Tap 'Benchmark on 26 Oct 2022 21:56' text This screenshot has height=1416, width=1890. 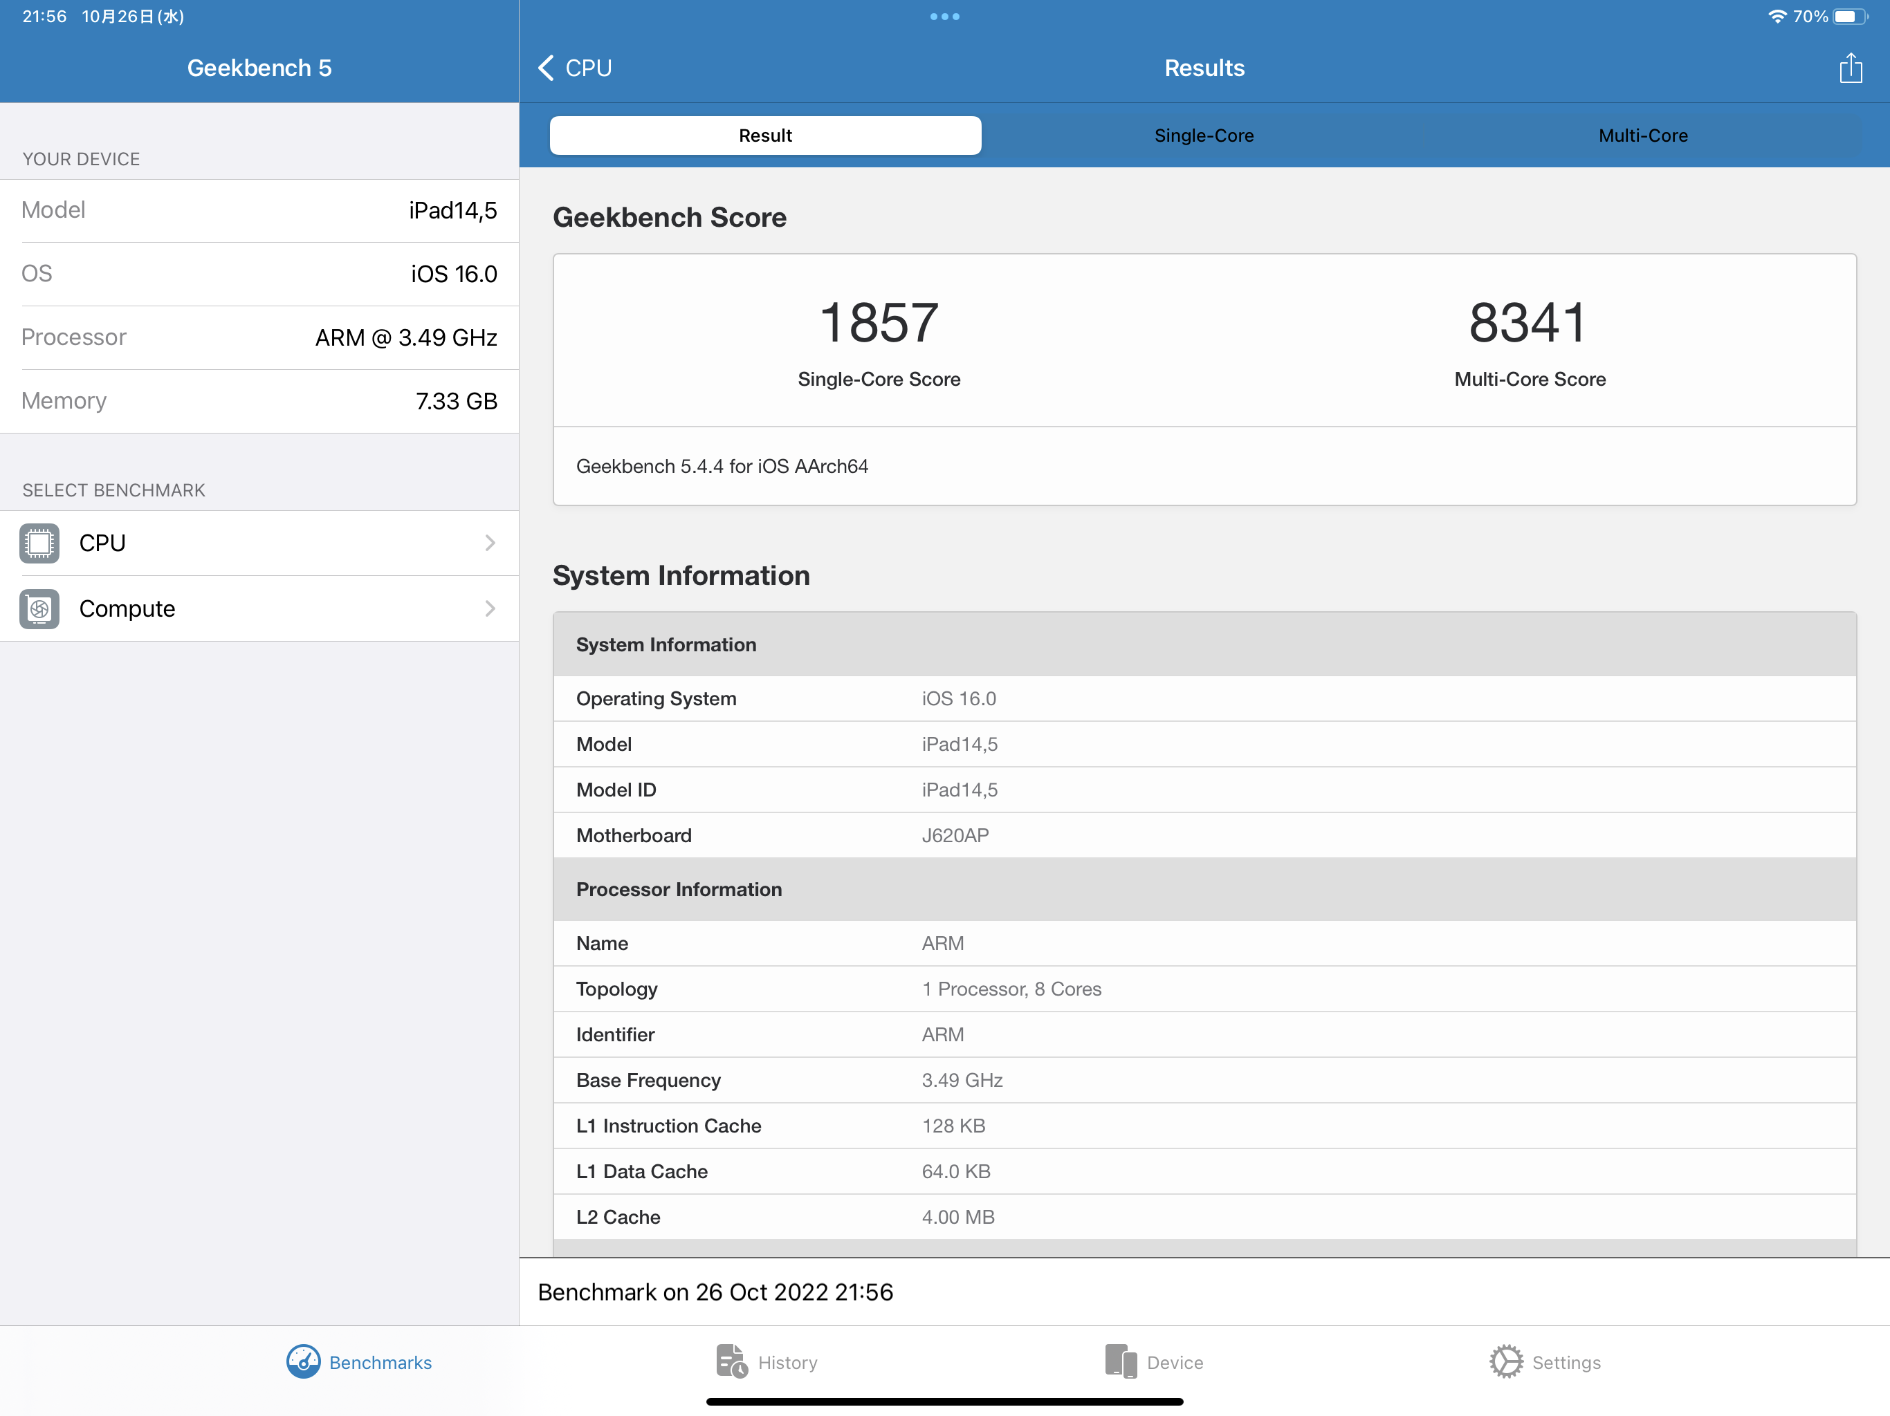point(715,1292)
